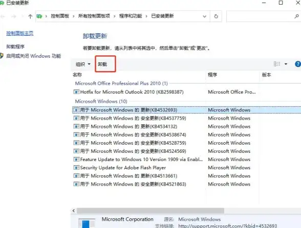301x228 pixels.
Task: Click the window title bar icon
Action: [2, 3]
